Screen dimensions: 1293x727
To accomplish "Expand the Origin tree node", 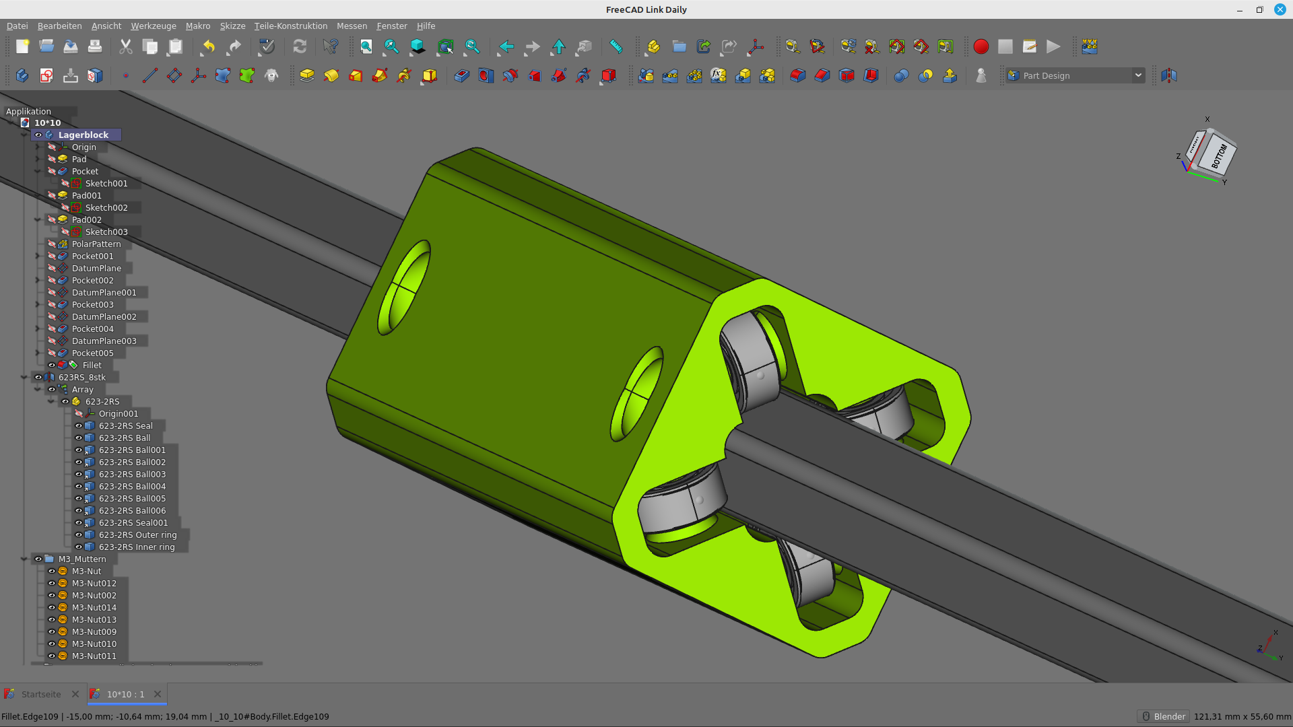I will click(x=38, y=147).
